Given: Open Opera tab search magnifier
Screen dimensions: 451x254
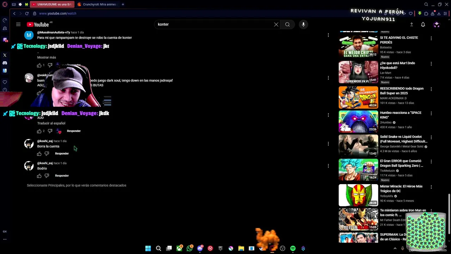Looking at the screenshot, I should click(426, 5).
